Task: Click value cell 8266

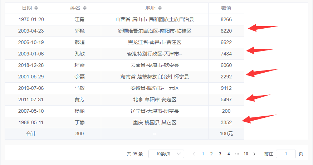Action: pyautogui.click(x=226, y=19)
